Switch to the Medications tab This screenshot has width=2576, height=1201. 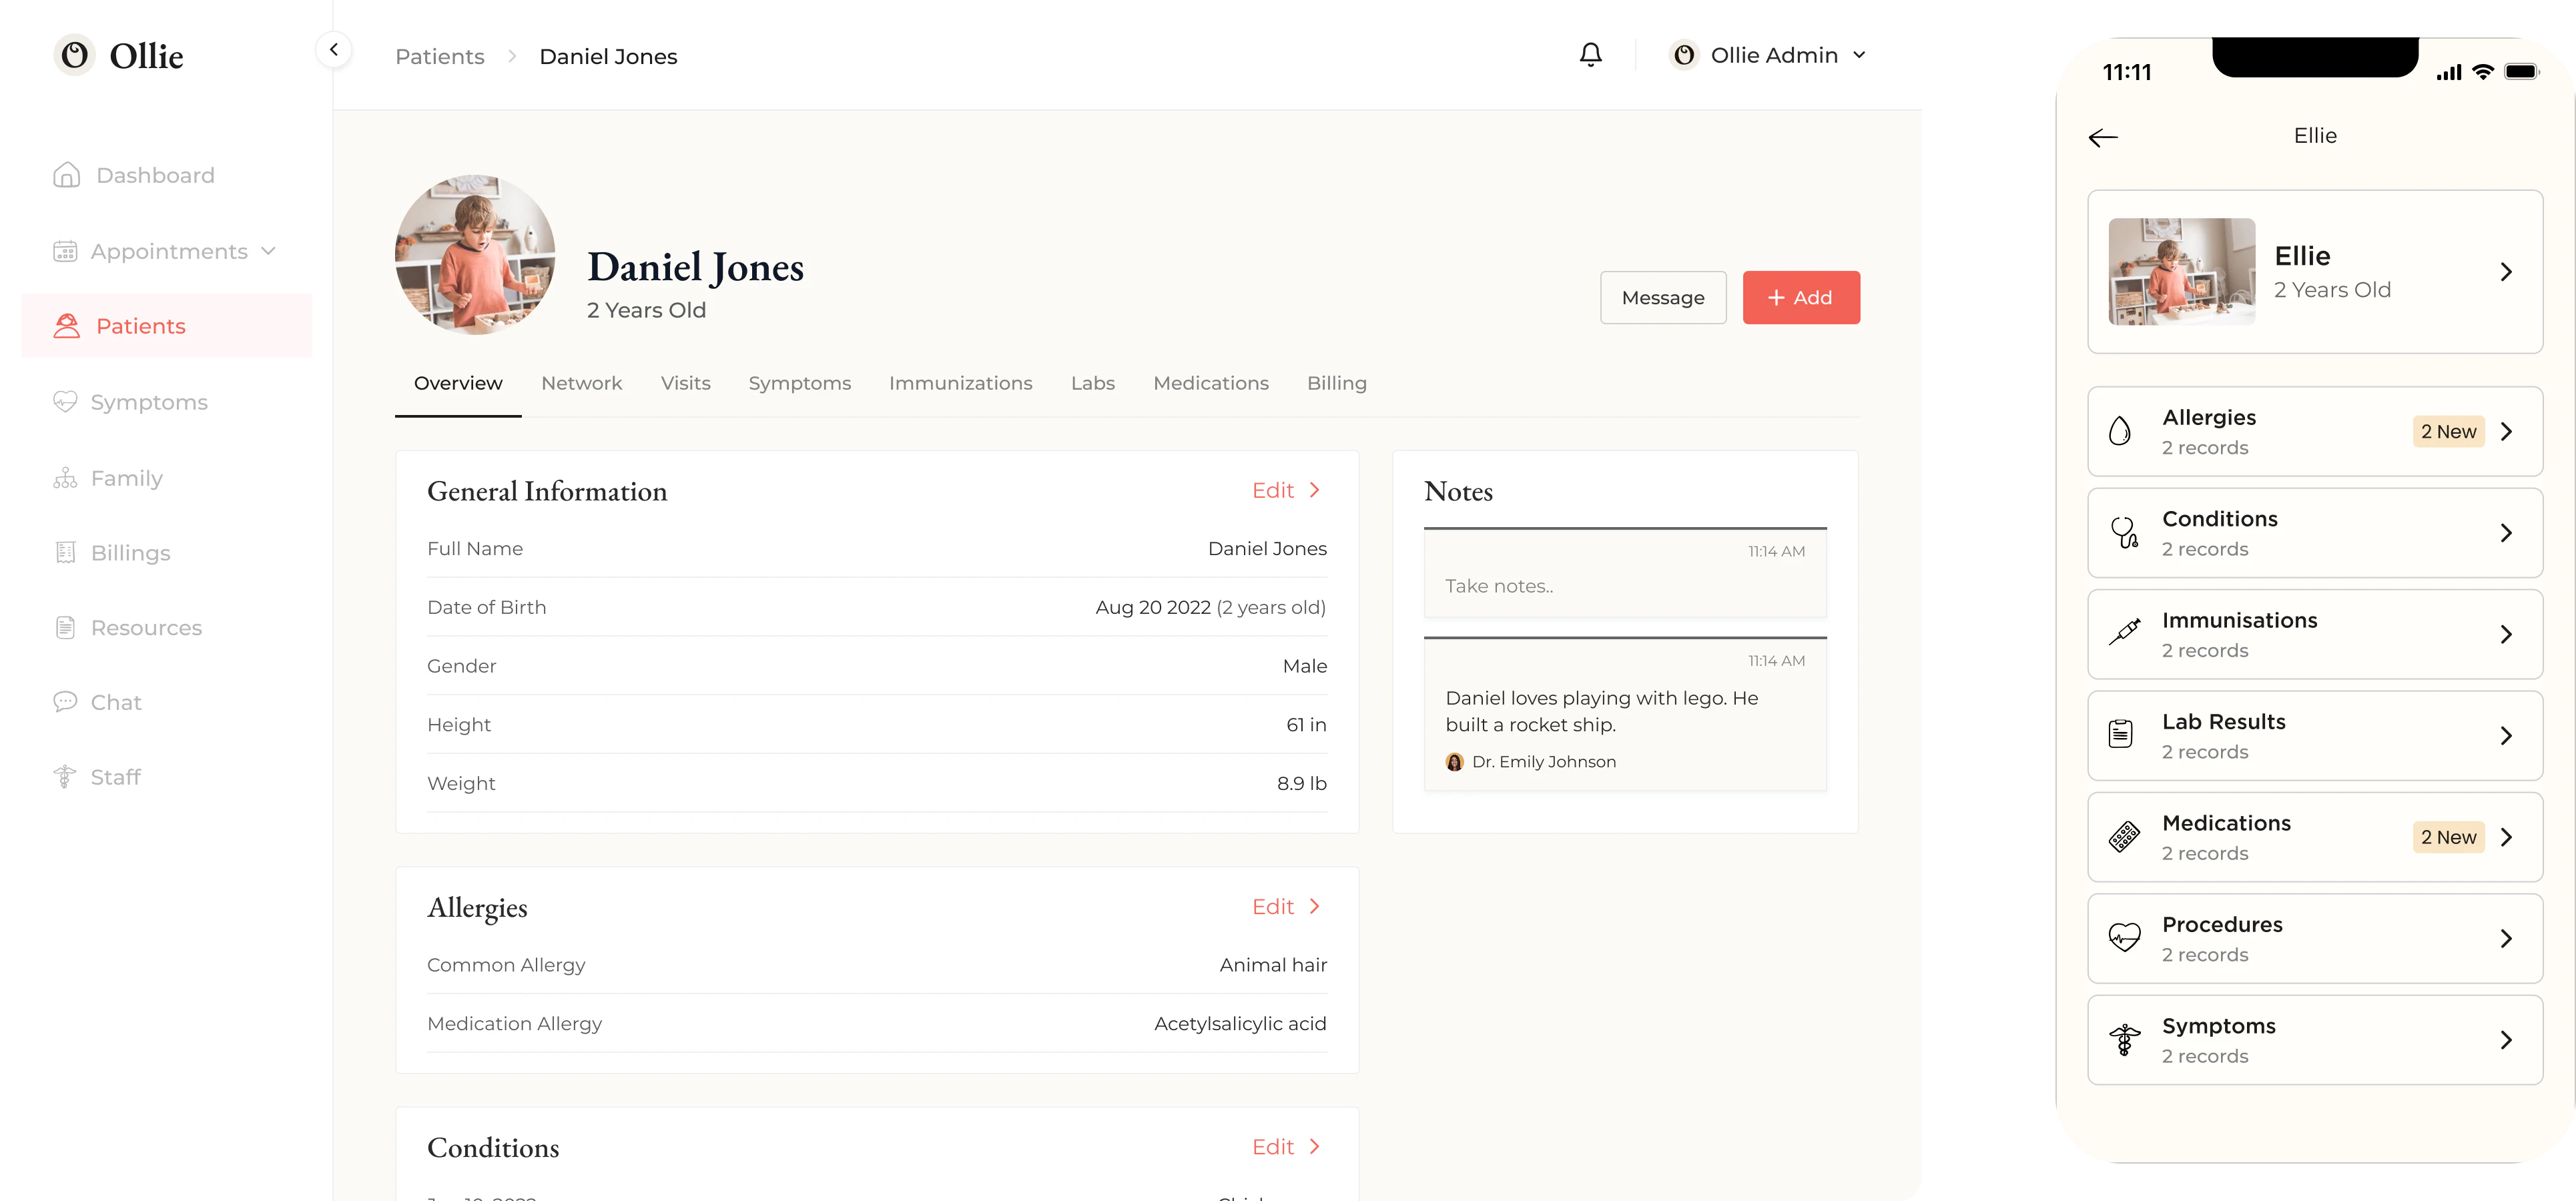pos(1210,383)
